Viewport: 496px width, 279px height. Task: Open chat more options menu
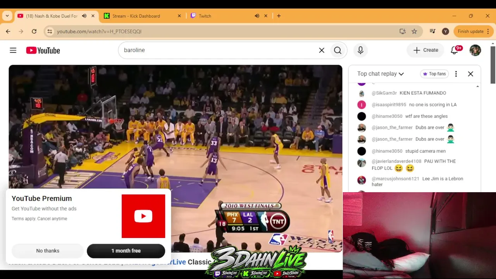(x=456, y=74)
